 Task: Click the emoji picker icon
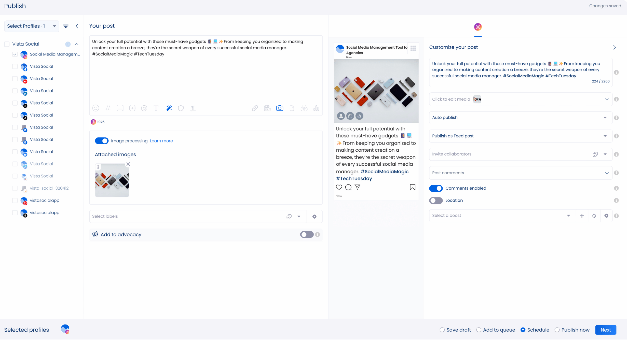96,108
